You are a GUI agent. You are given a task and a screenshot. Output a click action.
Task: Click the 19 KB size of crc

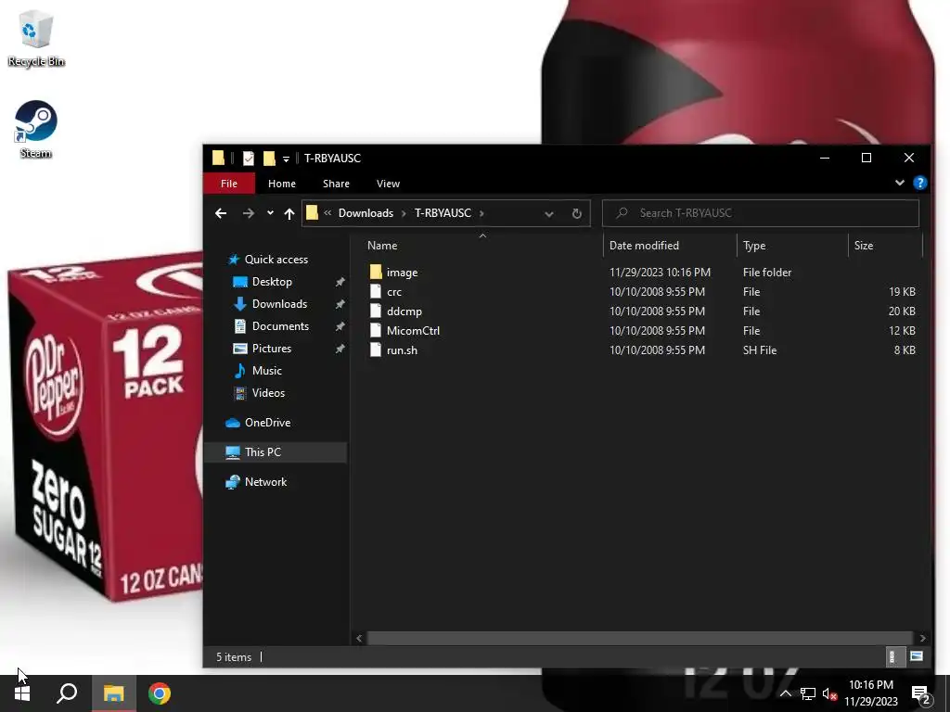(x=902, y=292)
